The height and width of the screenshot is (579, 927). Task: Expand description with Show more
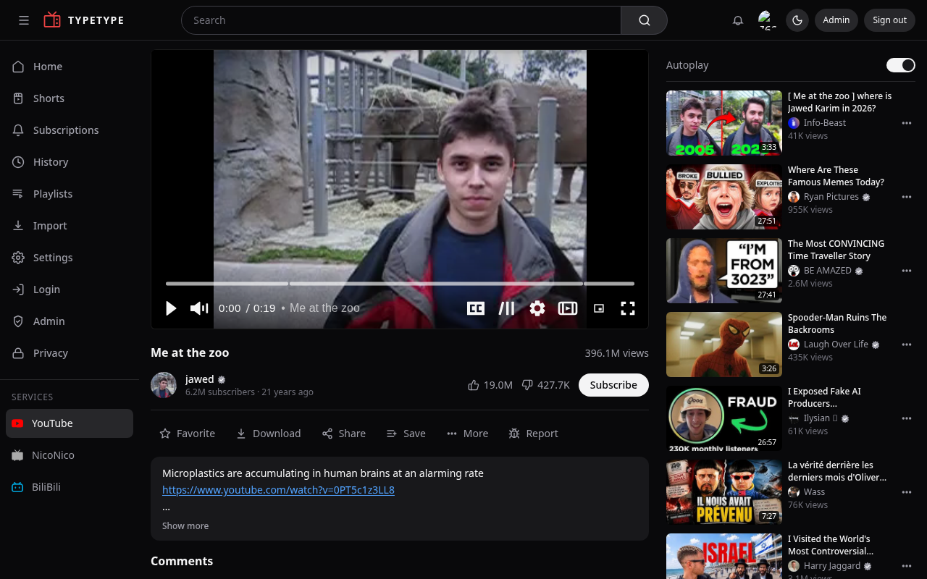tap(185, 526)
